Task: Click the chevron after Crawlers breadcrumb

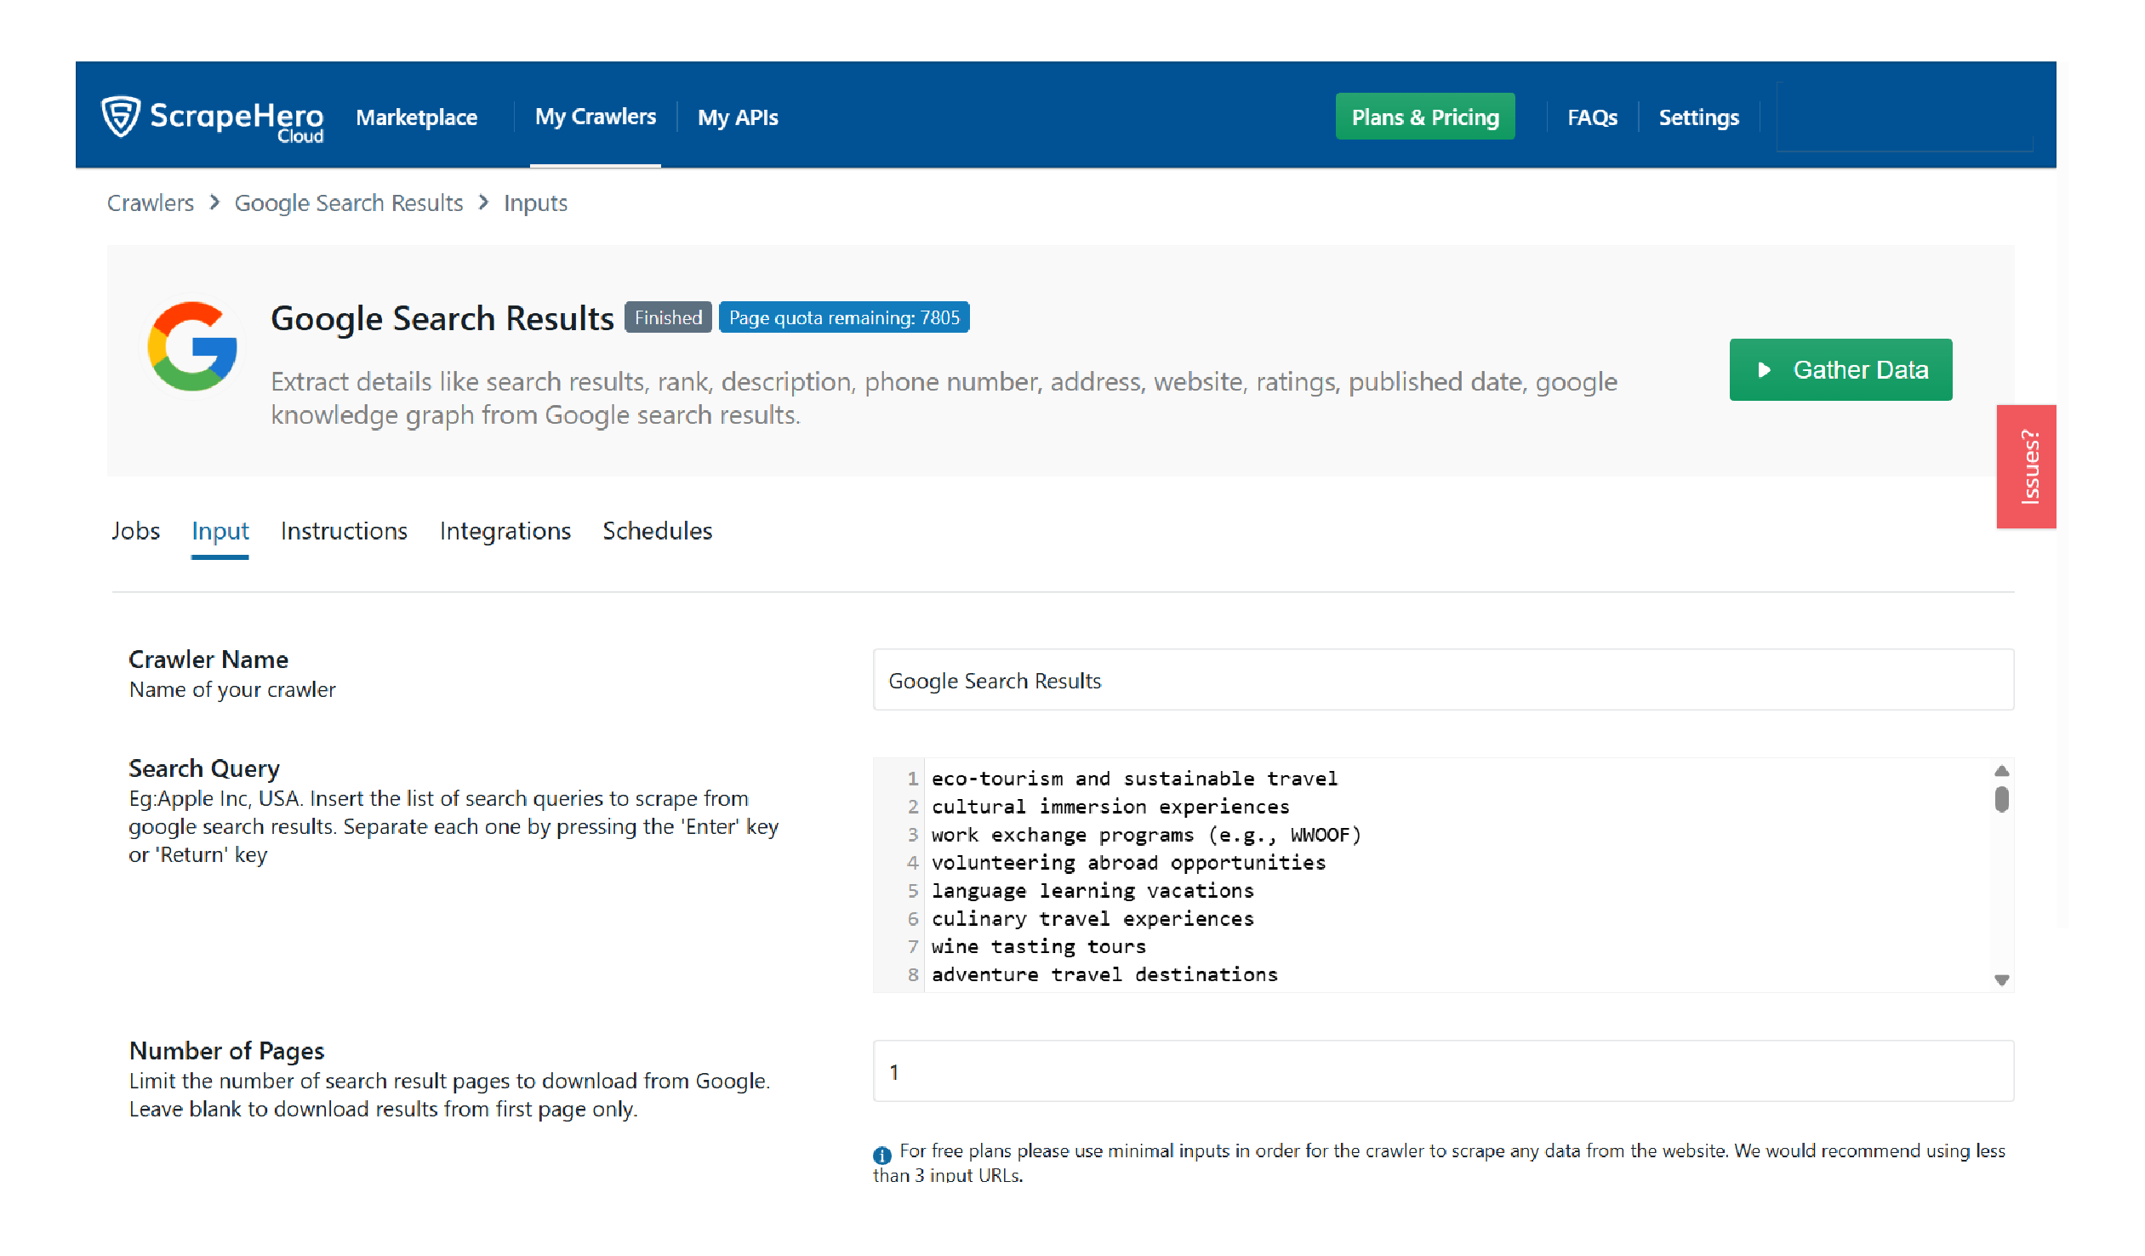Action: [214, 202]
